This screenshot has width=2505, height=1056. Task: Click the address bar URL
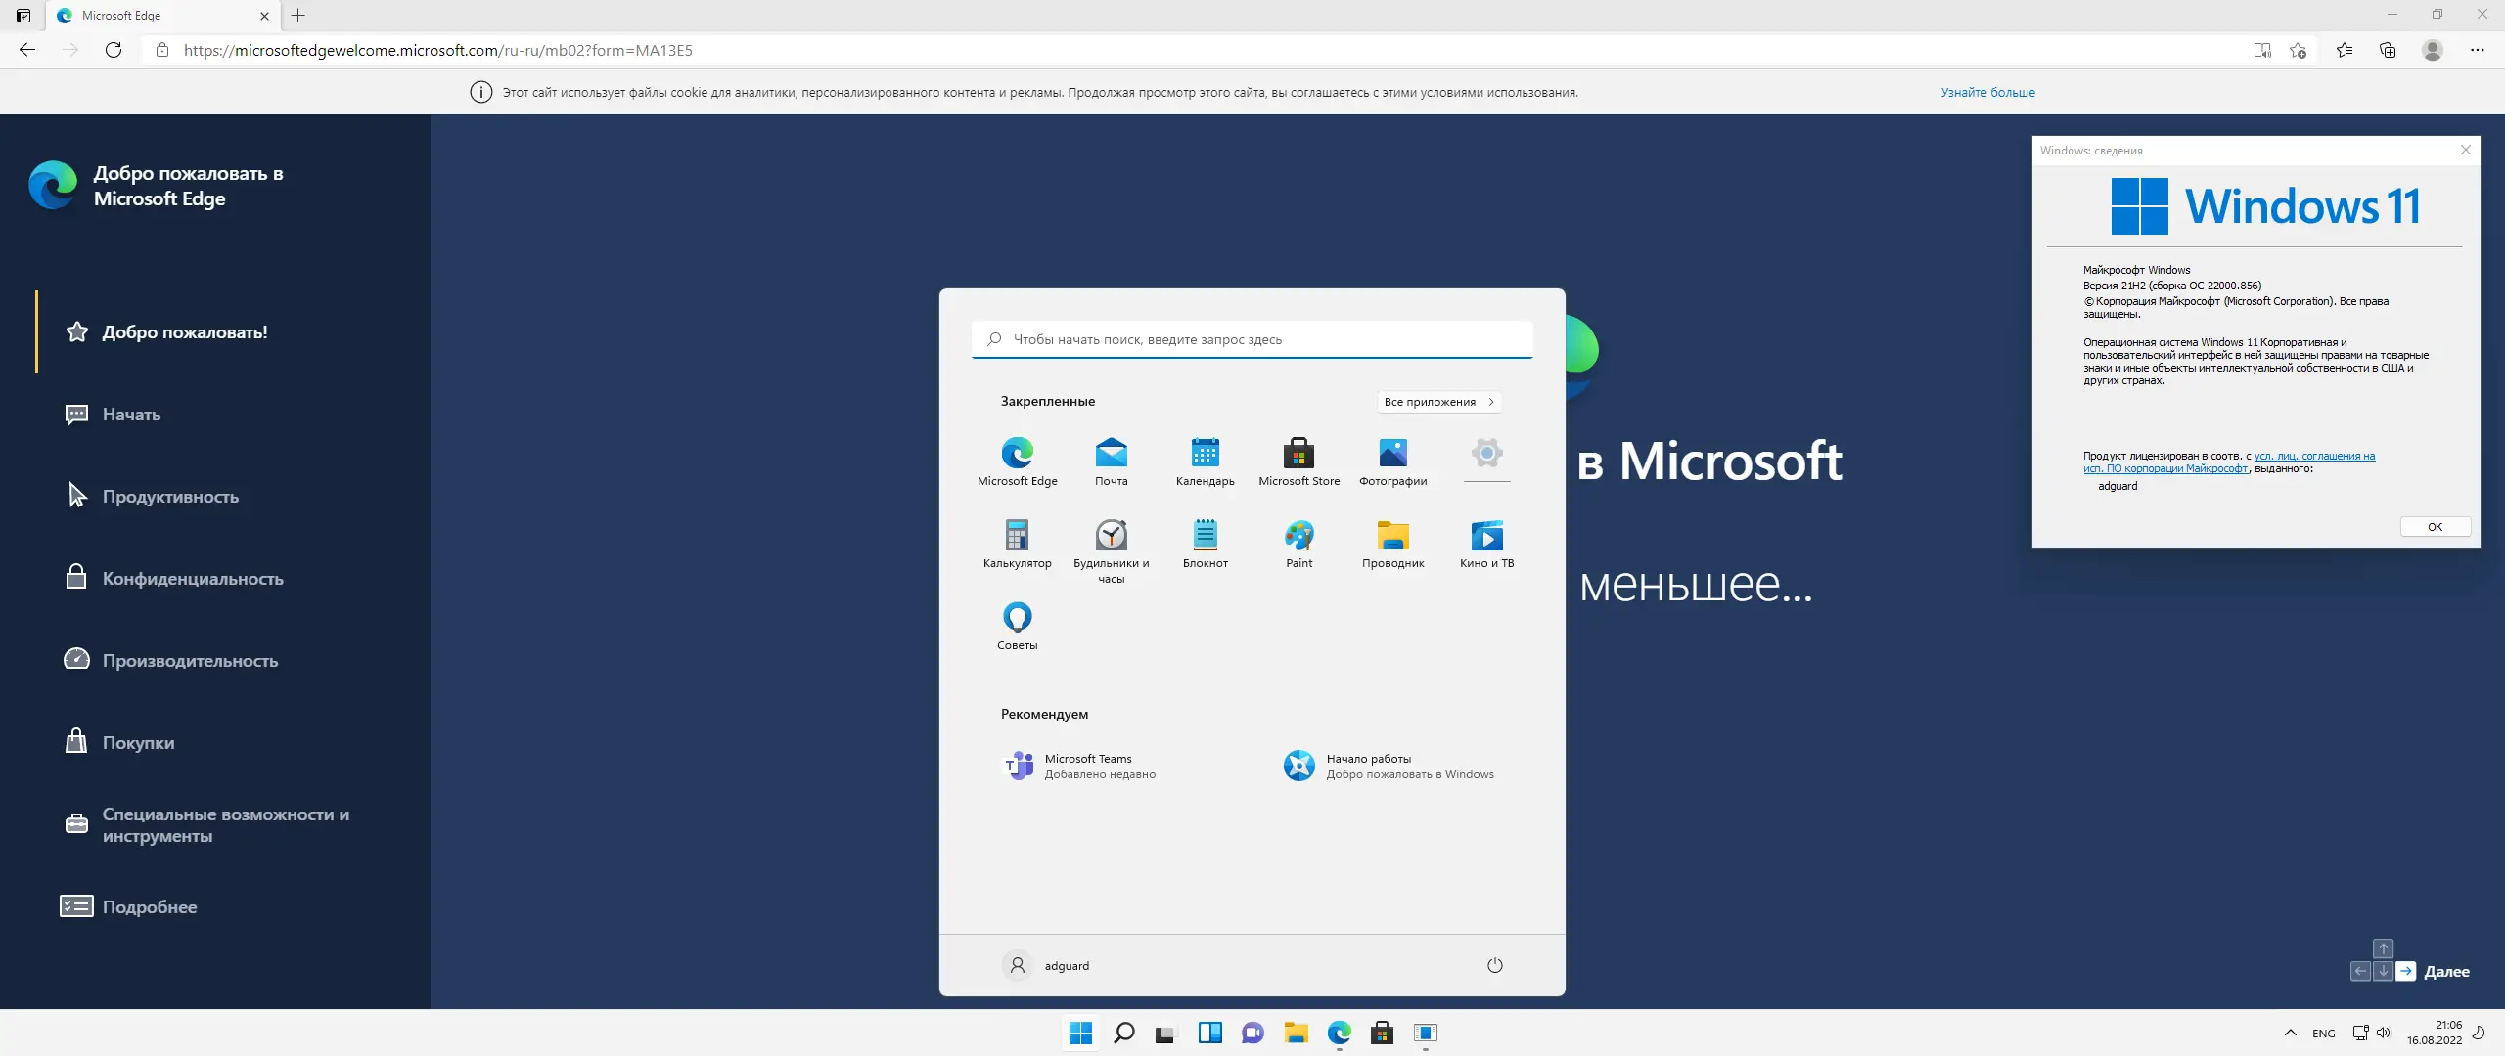coord(438,50)
